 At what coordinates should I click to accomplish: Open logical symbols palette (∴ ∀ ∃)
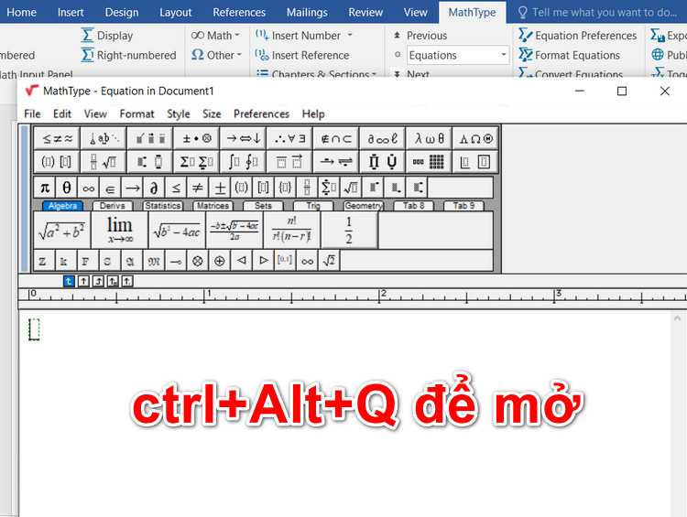[290, 139]
